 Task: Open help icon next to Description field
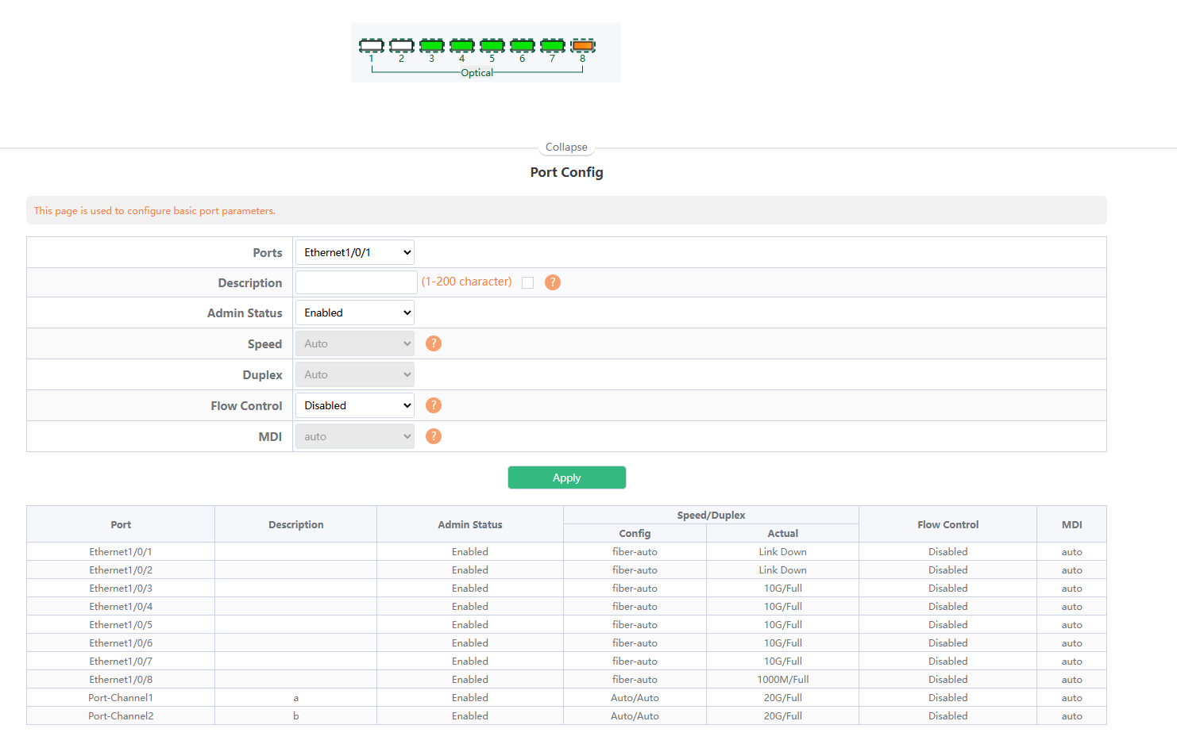pos(553,282)
